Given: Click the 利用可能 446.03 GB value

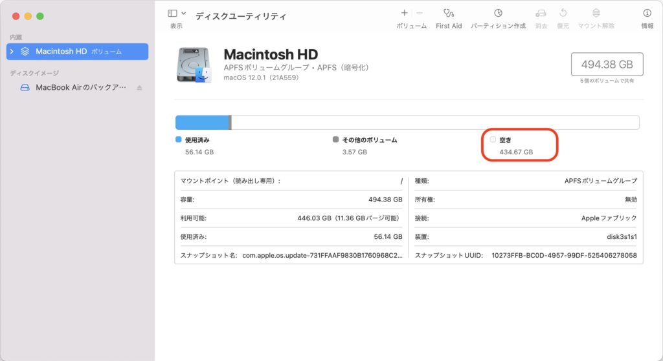Looking at the screenshot, I should 348,218.
